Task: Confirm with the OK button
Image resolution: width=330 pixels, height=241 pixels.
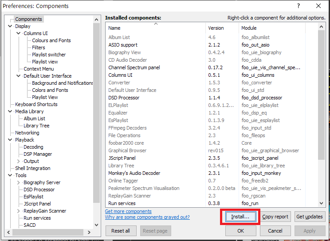Action: pos(240,231)
